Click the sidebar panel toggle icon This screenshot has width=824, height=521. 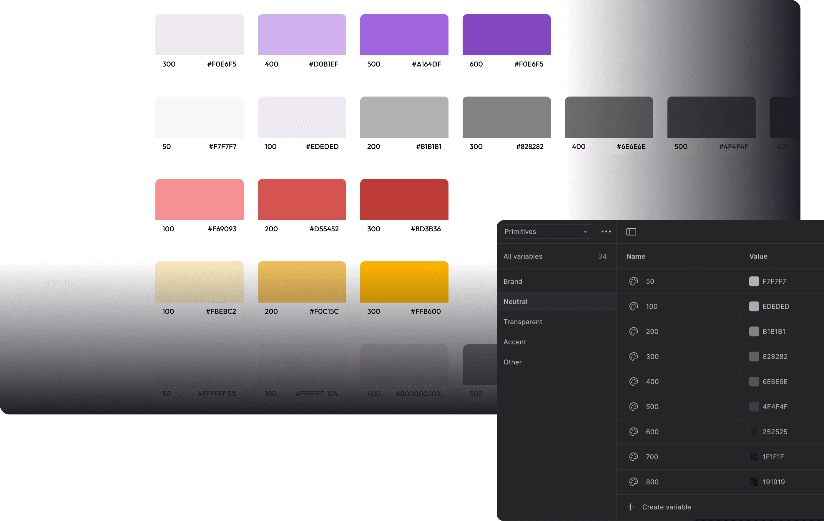[x=631, y=232]
